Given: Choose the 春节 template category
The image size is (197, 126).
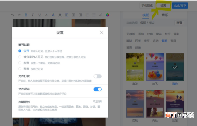Looking at the screenshot, I should coord(147,41).
